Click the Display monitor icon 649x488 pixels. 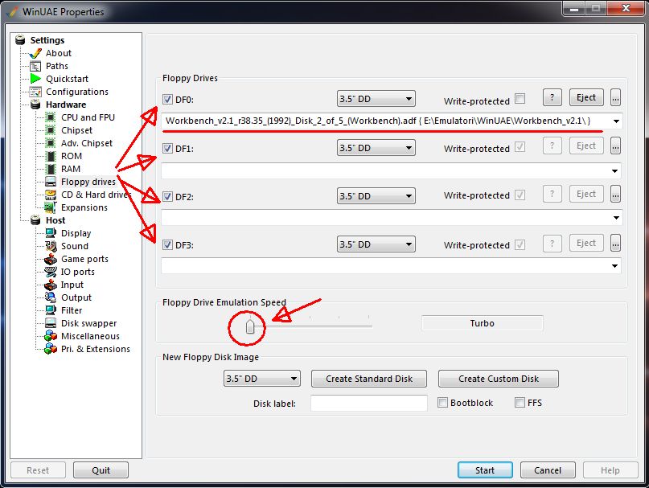51,233
